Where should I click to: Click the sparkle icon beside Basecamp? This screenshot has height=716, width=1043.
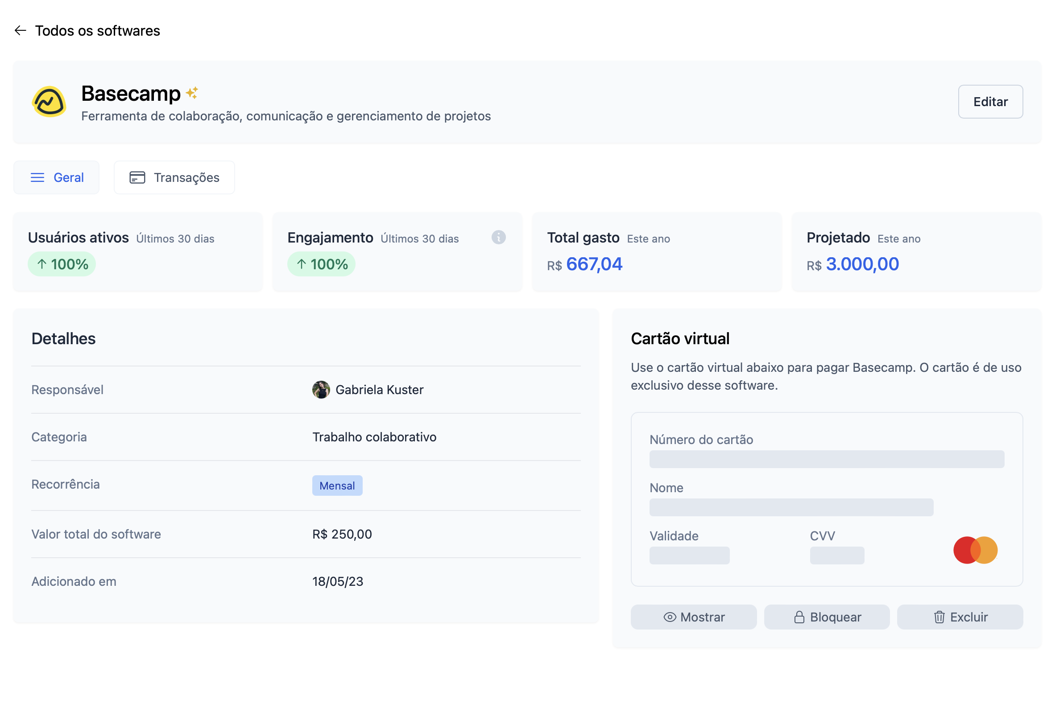coord(192,92)
